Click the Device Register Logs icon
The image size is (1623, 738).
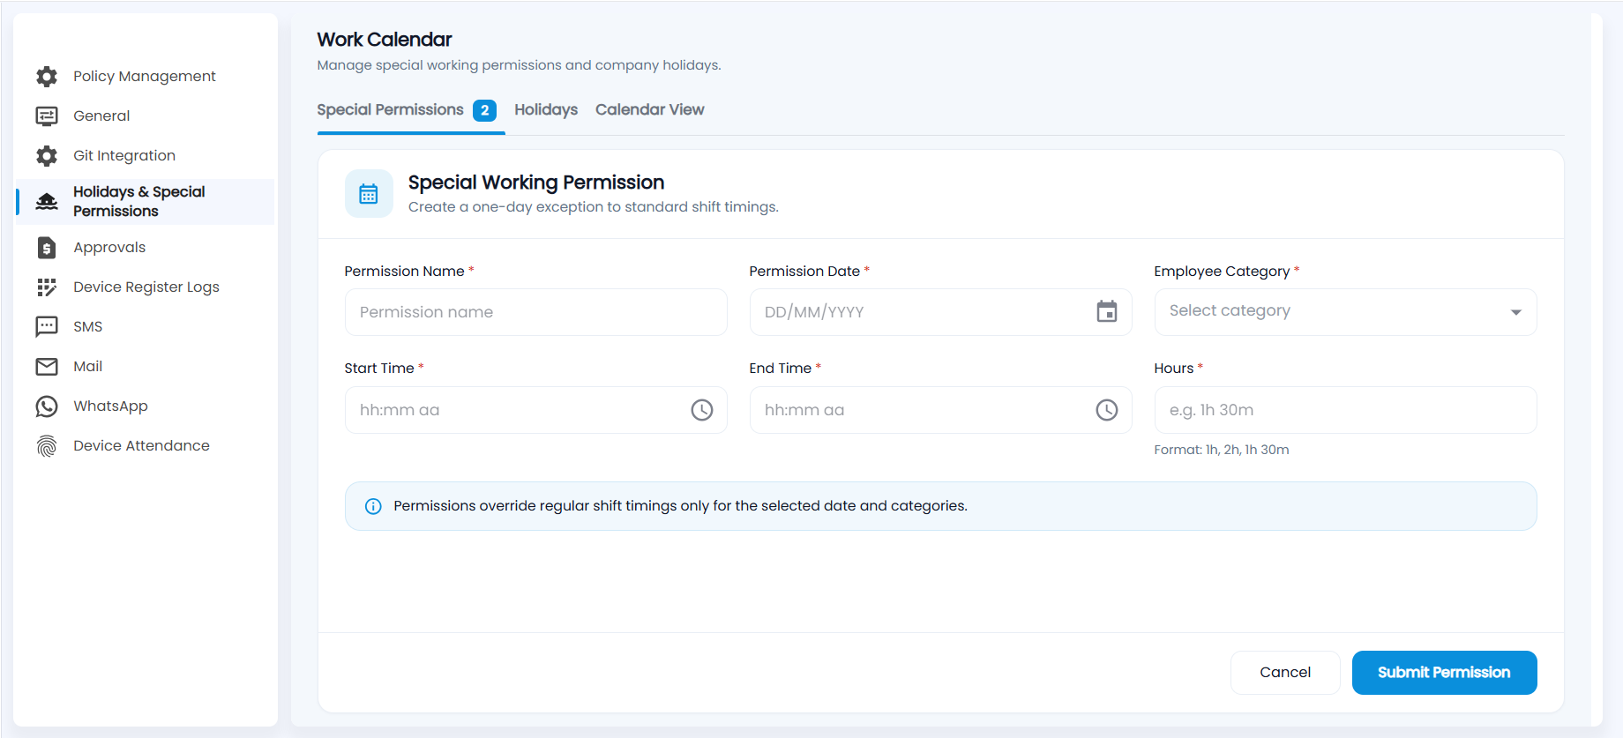[47, 287]
